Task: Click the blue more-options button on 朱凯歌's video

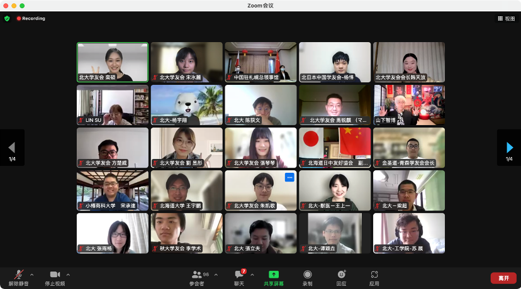Action: pyautogui.click(x=289, y=177)
